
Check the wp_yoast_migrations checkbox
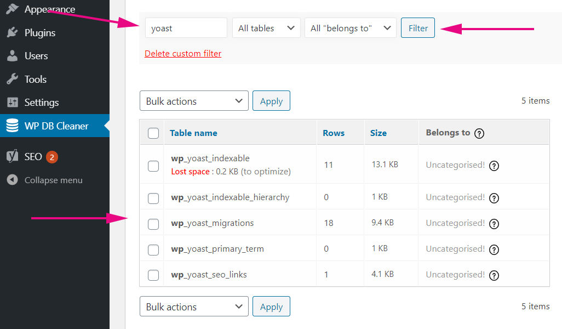pyautogui.click(x=153, y=224)
